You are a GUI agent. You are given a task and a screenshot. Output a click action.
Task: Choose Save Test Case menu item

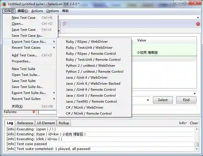click(30, 30)
